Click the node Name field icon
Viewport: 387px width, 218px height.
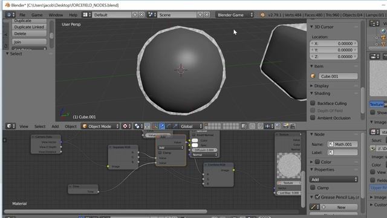coord(331,144)
